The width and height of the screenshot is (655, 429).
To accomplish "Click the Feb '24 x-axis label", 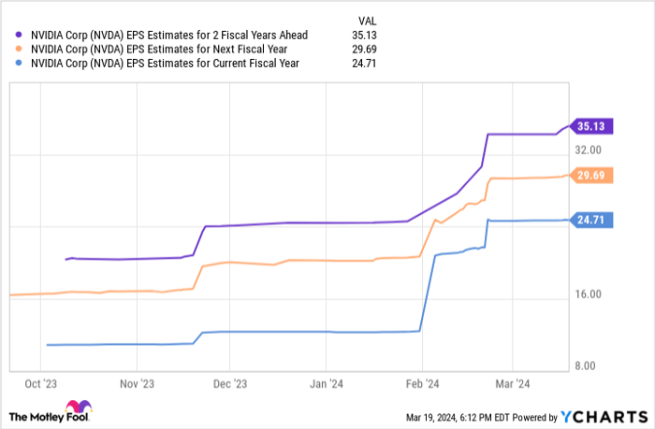I will click(422, 383).
